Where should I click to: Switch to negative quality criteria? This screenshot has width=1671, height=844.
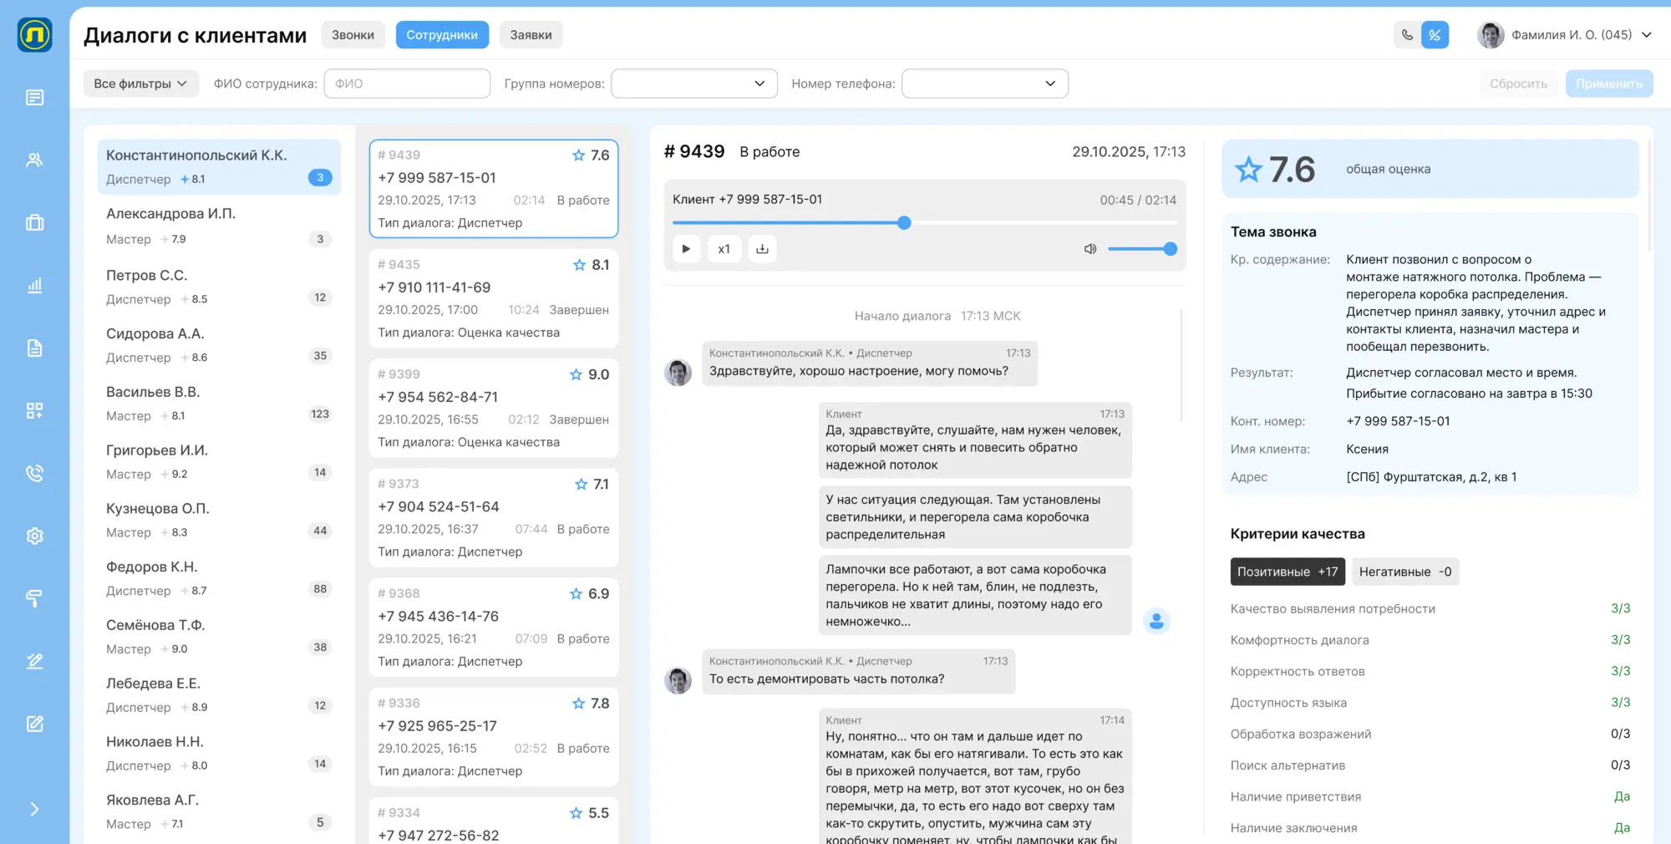1405,572
